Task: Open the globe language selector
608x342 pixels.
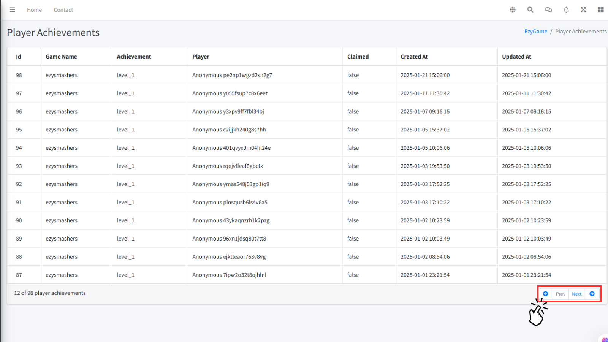Action: pos(513,10)
